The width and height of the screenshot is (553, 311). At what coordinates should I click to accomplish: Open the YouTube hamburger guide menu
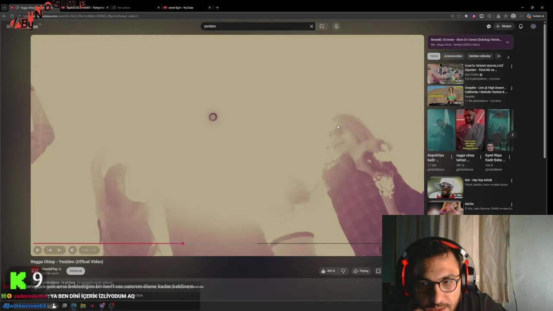[x=8, y=26]
